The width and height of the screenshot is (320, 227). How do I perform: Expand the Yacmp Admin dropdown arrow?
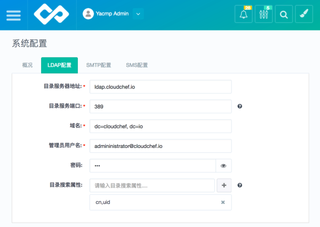(x=138, y=14)
